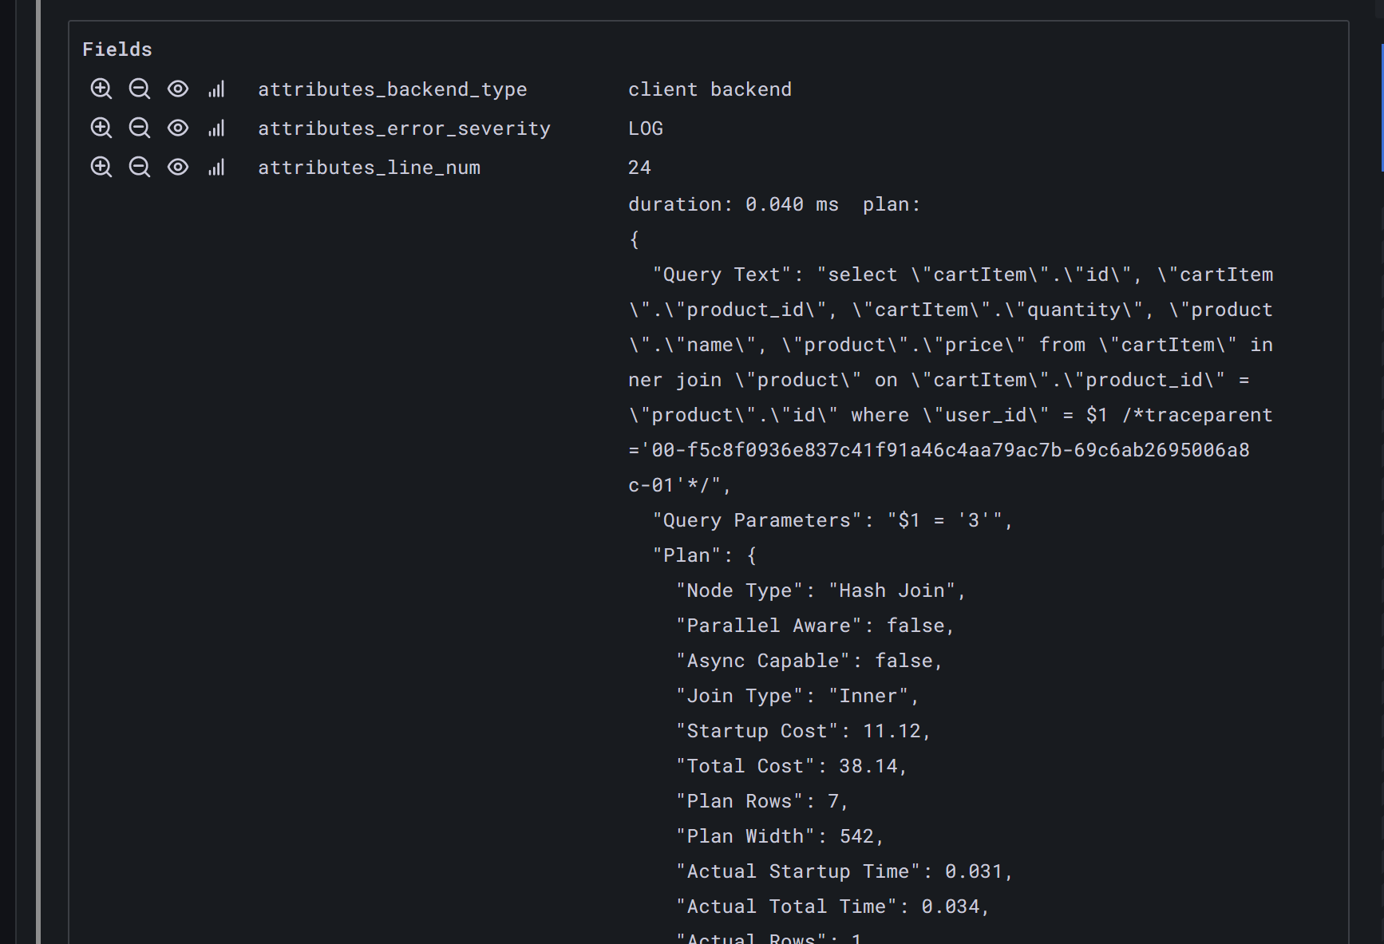Filter out the attributes_backend_type value

click(140, 89)
